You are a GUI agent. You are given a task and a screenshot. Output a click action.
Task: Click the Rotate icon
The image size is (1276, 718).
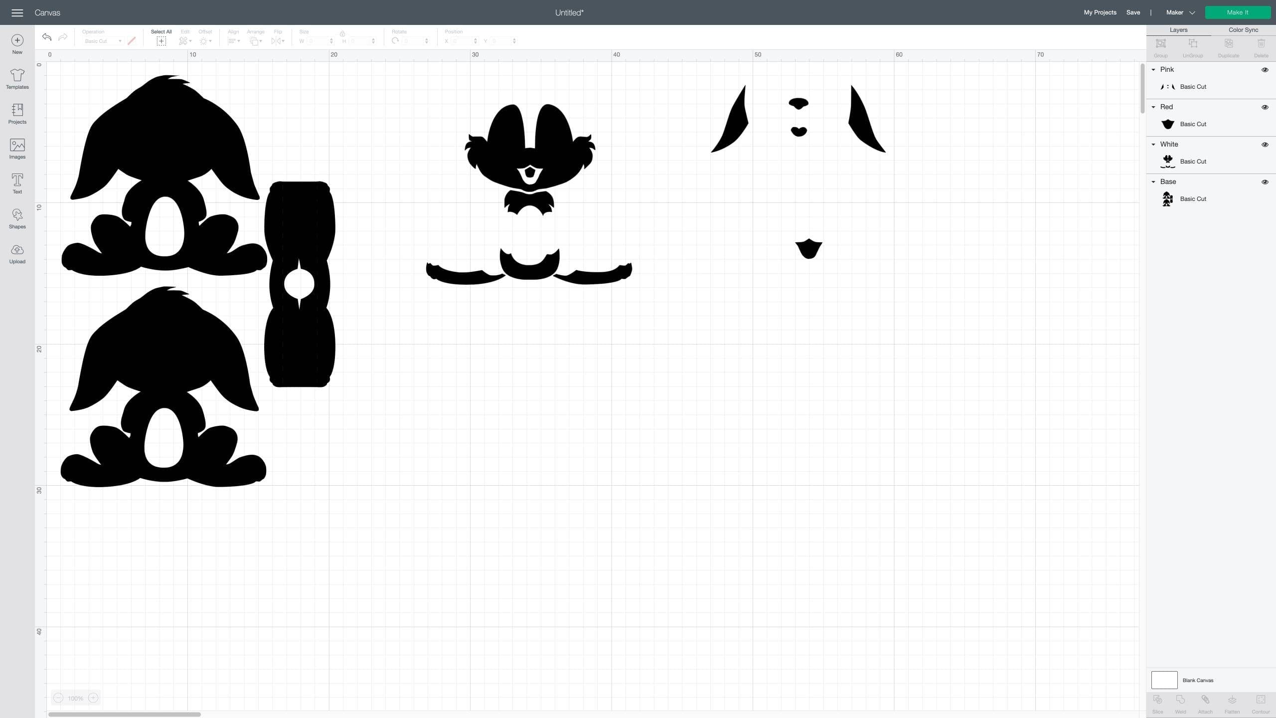point(395,41)
